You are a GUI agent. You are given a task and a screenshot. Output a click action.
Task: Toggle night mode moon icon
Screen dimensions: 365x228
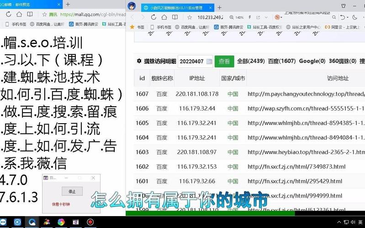point(355,17)
